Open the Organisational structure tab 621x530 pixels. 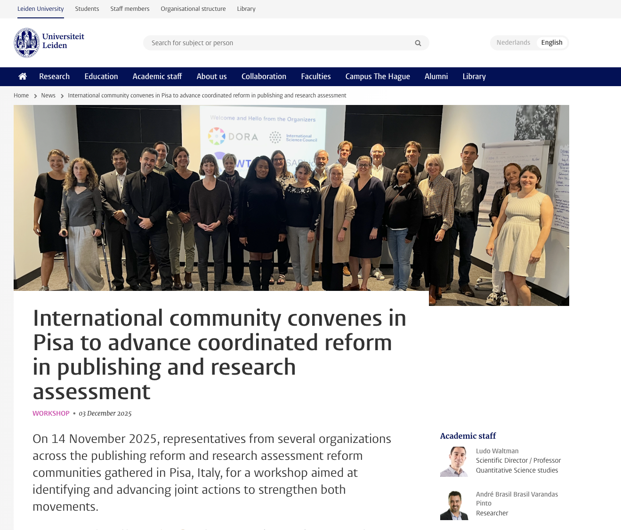pos(193,9)
